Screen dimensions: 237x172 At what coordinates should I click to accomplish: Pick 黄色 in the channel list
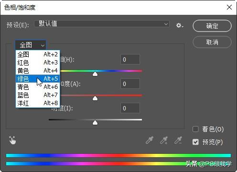tap(38, 71)
